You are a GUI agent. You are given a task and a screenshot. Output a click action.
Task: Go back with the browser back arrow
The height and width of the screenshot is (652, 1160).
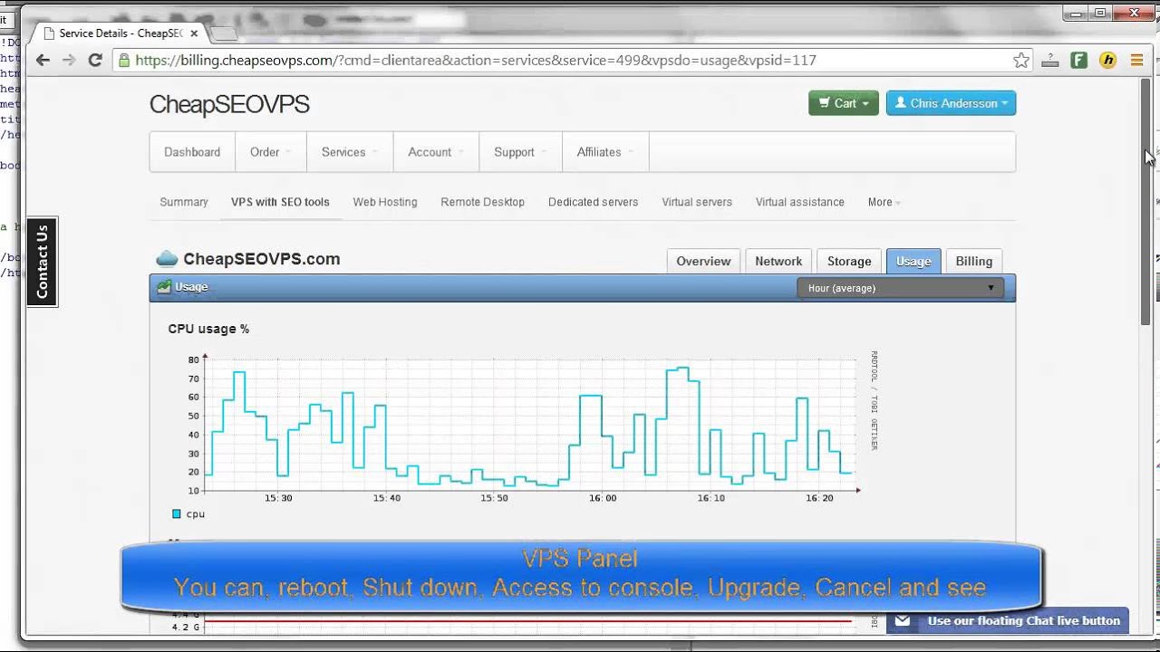(43, 60)
